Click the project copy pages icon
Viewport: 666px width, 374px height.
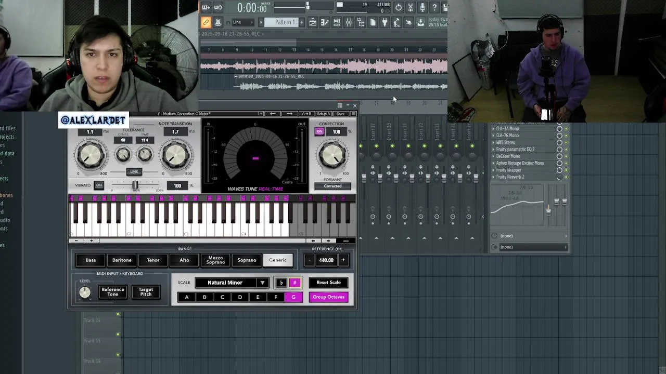click(373, 22)
